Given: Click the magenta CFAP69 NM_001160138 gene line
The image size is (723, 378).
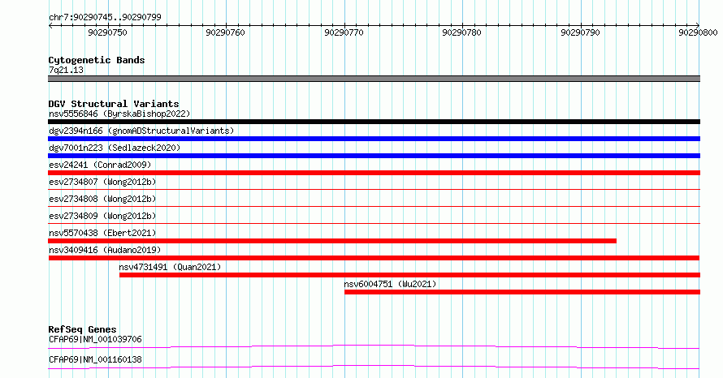Looking at the screenshot, I should [x=374, y=367].
